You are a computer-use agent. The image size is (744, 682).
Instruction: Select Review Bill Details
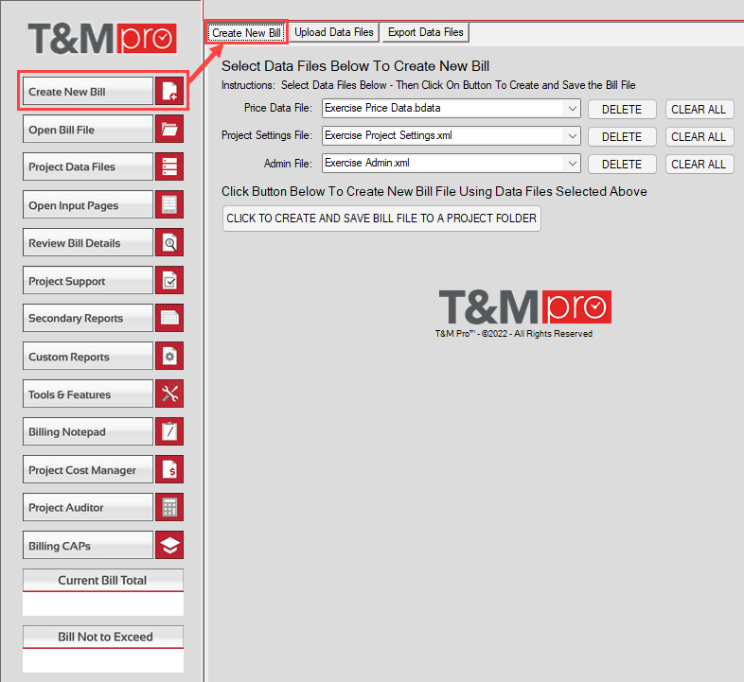click(88, 242)
